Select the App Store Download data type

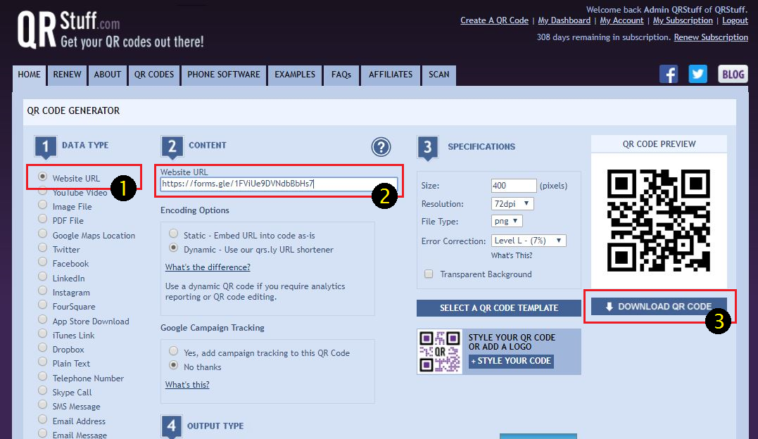pos(42,319)
